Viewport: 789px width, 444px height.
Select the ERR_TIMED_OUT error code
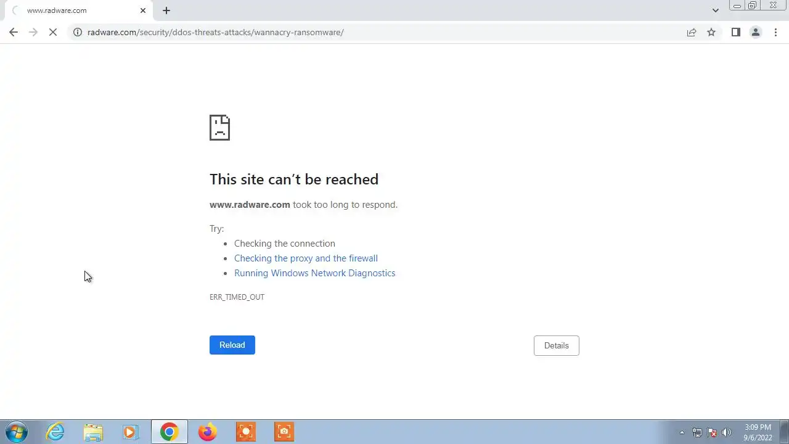pos(237,297)
